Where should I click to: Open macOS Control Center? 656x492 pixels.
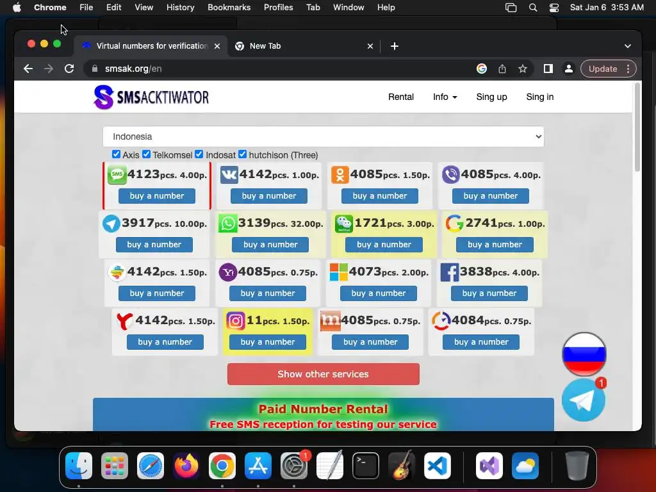[554, 8]
